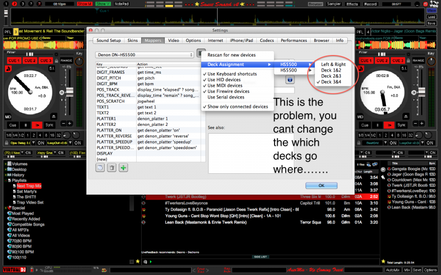Viewport: 441px width, 275px height.
Task: Click the trash icon to delete mapping
Action: (112, 168)
